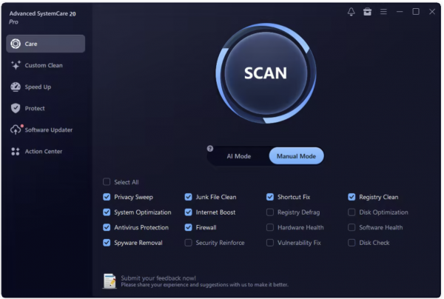Viewport: 444px width, 299px height.
Task: Enable the Disk Optimization checkbox
Action: pos(351,212)
